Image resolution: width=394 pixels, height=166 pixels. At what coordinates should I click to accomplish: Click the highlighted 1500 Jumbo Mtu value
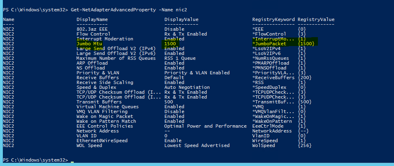171,44
